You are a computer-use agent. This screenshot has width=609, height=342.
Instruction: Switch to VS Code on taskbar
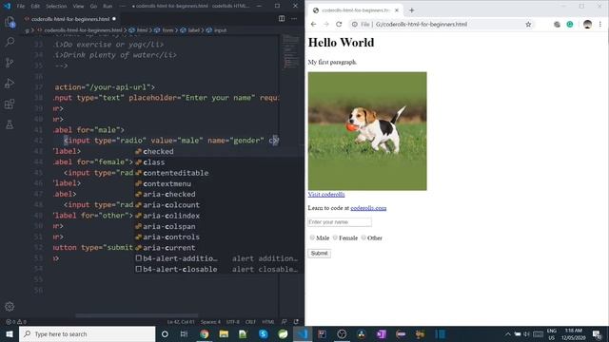click(x=303, y=333)
